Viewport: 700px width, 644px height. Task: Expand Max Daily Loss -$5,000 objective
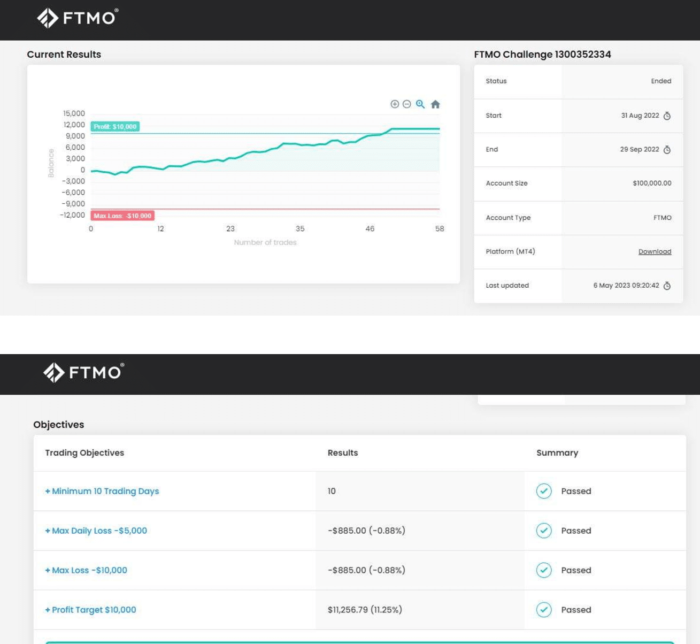tap(96, 531)
